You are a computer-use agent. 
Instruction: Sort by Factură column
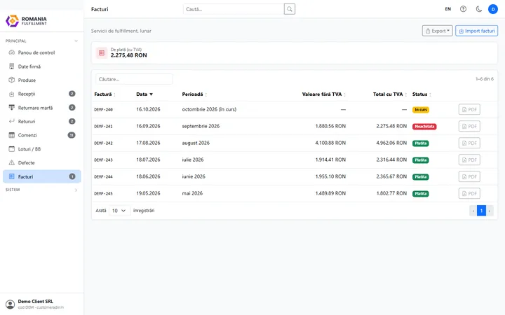105,94
